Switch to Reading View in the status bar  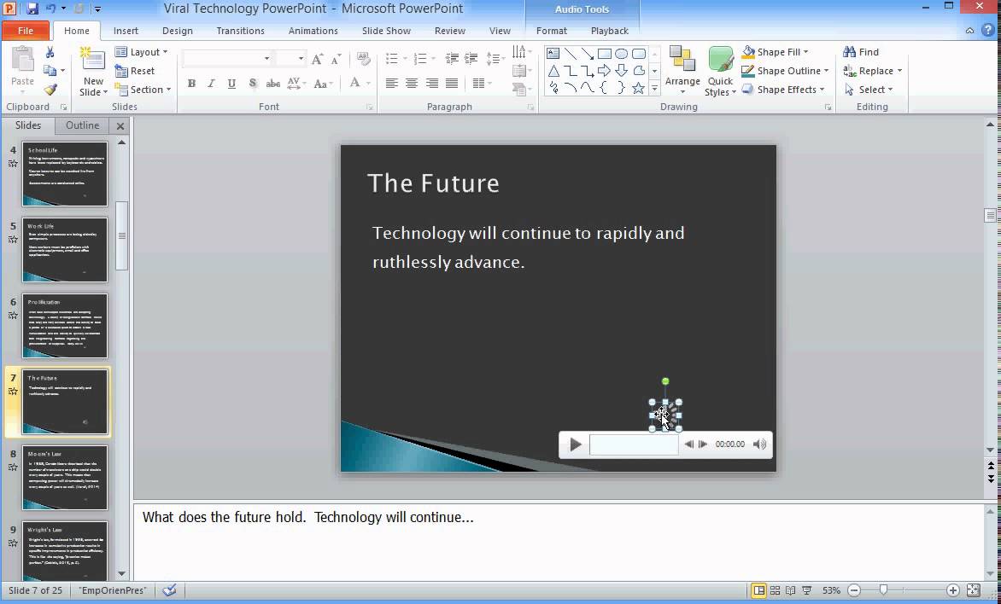pos(790,589)
